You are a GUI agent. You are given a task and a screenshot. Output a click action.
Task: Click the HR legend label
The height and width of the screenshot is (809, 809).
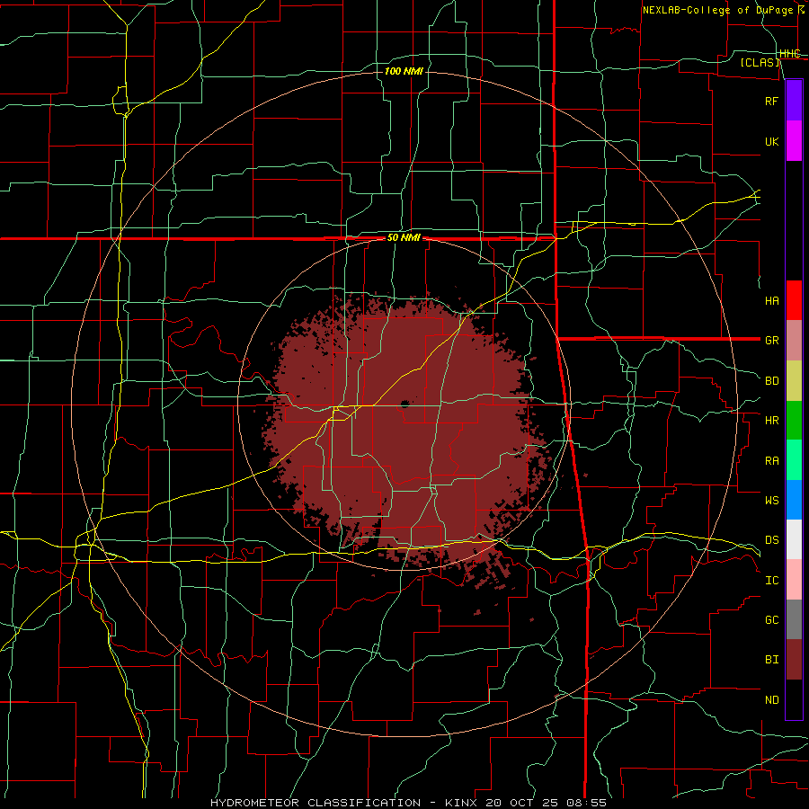pos(772,421)
